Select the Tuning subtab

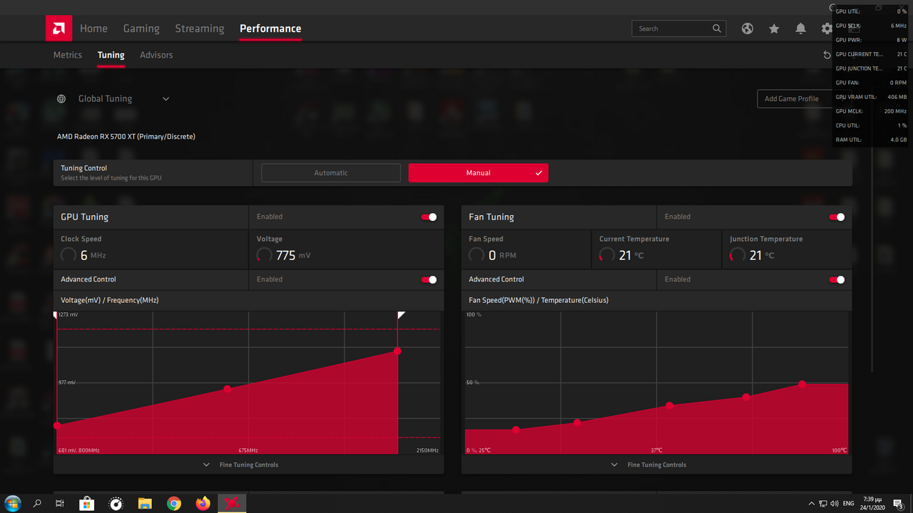[x=111, y=55]
